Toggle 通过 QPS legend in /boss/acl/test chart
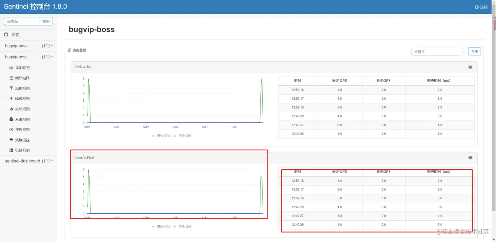The image size is (496, 242). coord(161,227)
